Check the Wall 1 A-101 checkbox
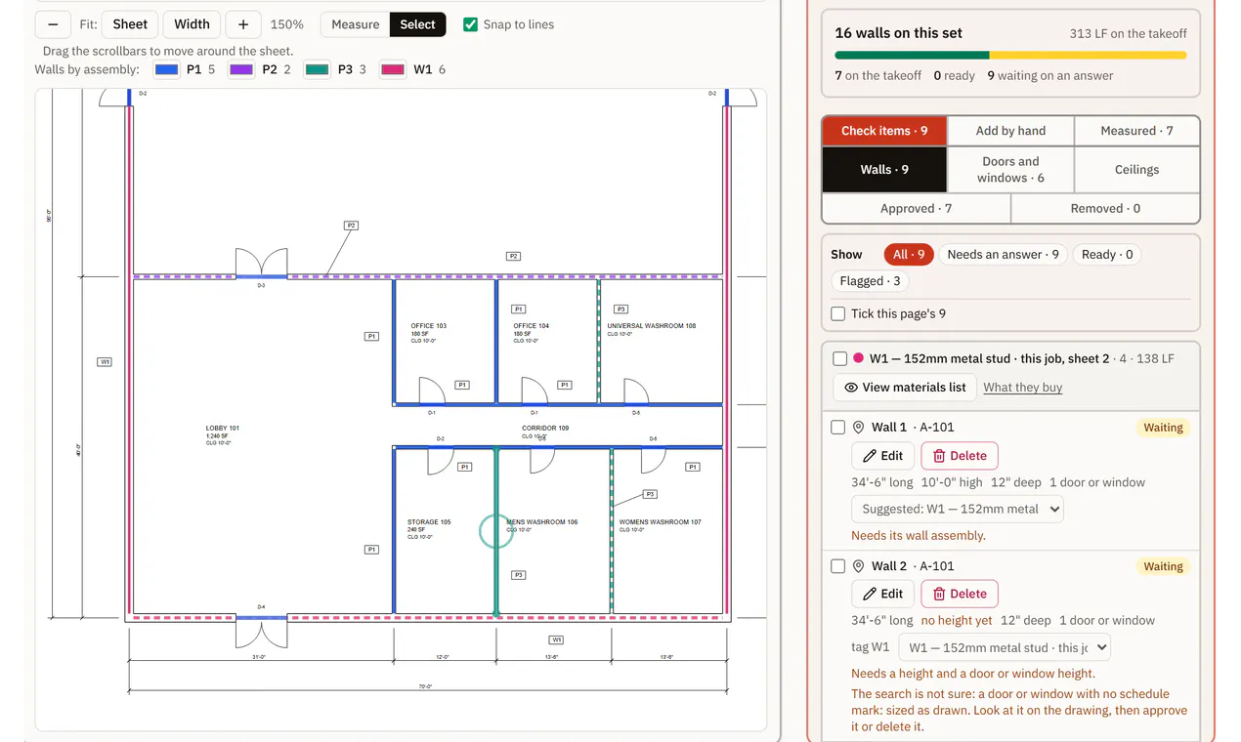Viewport: 1241px width, 742px height. (x=837, y=428)
